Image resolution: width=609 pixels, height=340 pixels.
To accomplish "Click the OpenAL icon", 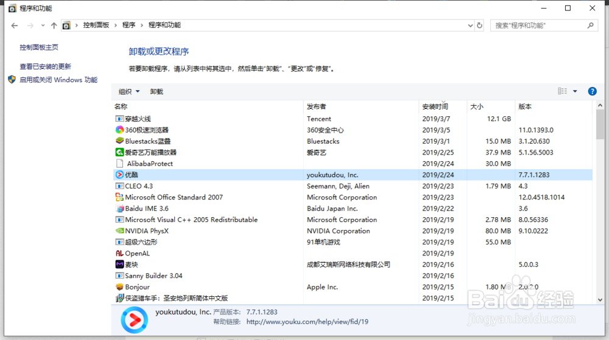I will (x=119, y=253).
